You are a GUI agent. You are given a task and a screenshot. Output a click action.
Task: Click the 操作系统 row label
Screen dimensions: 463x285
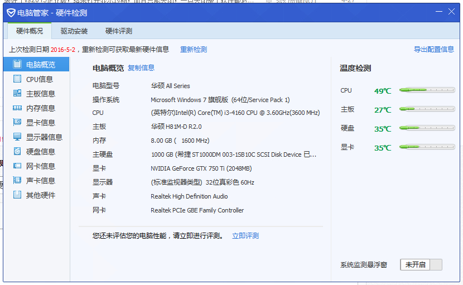pyautogui.click(x=106, y=100)
